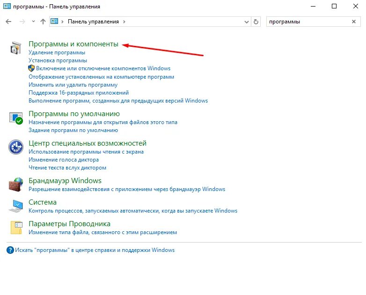Click the Параметры Проводника folder icon

pyautogui.click(x=16, y=228)
